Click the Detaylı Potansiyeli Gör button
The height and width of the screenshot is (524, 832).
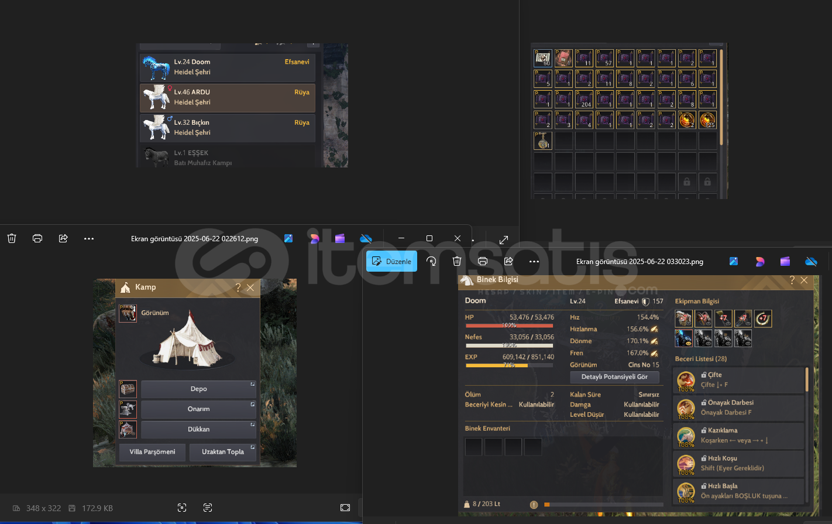(x=614, y=377)
